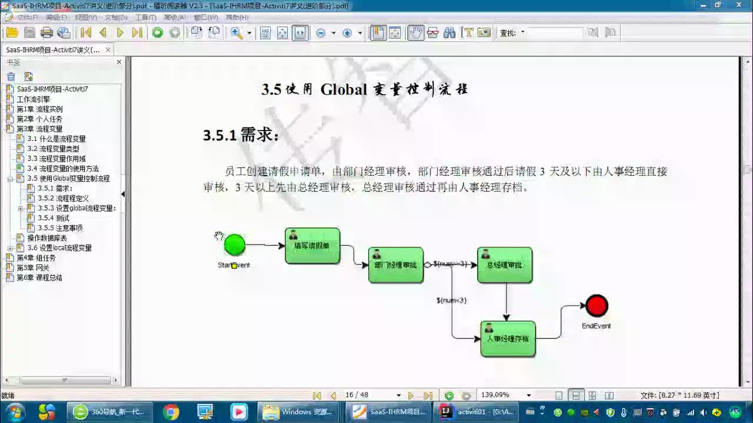Click the gray next view button
The image size is (753, 423).
(x=175, y=33)
